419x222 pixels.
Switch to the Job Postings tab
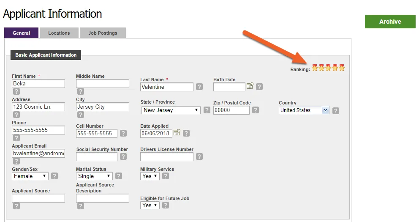click(103, 33)
